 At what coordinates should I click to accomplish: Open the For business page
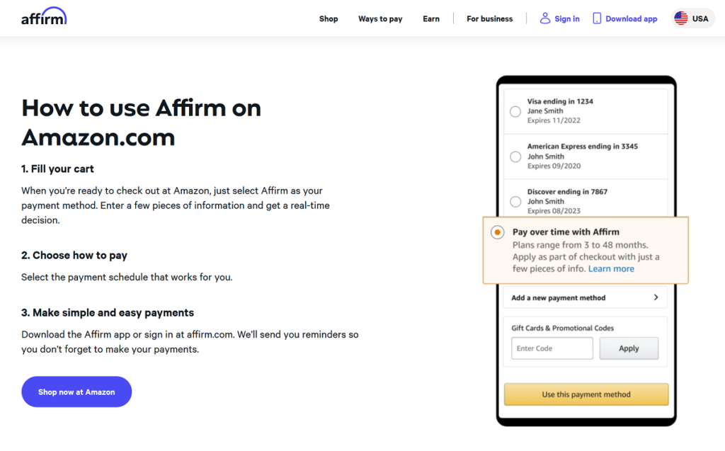[x=489, y=19]
